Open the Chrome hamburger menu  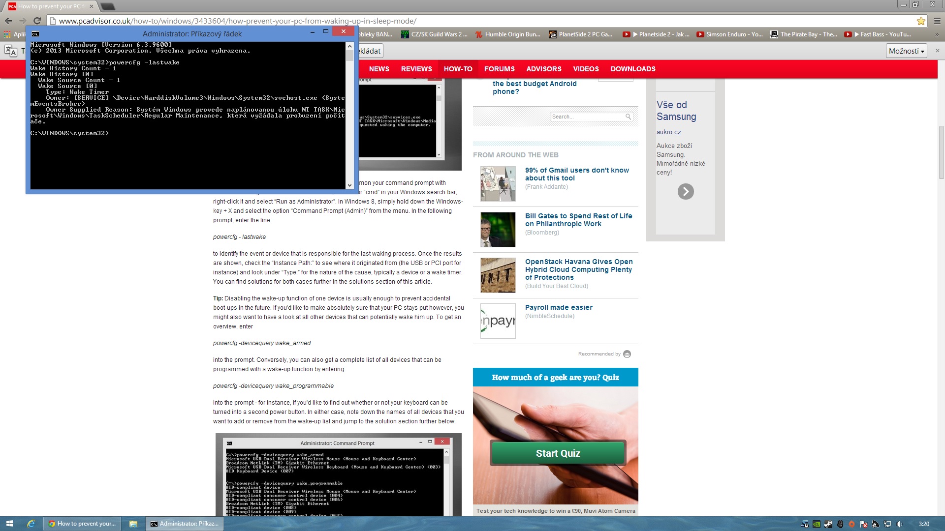[937, 21]
